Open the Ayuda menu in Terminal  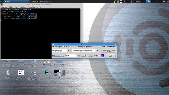click(39, 7)
